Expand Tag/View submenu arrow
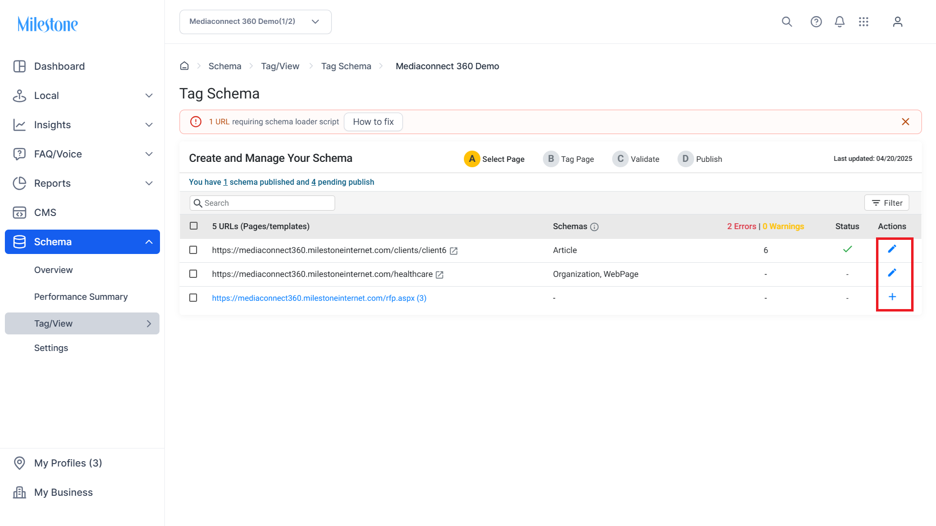 coord(149,324)
